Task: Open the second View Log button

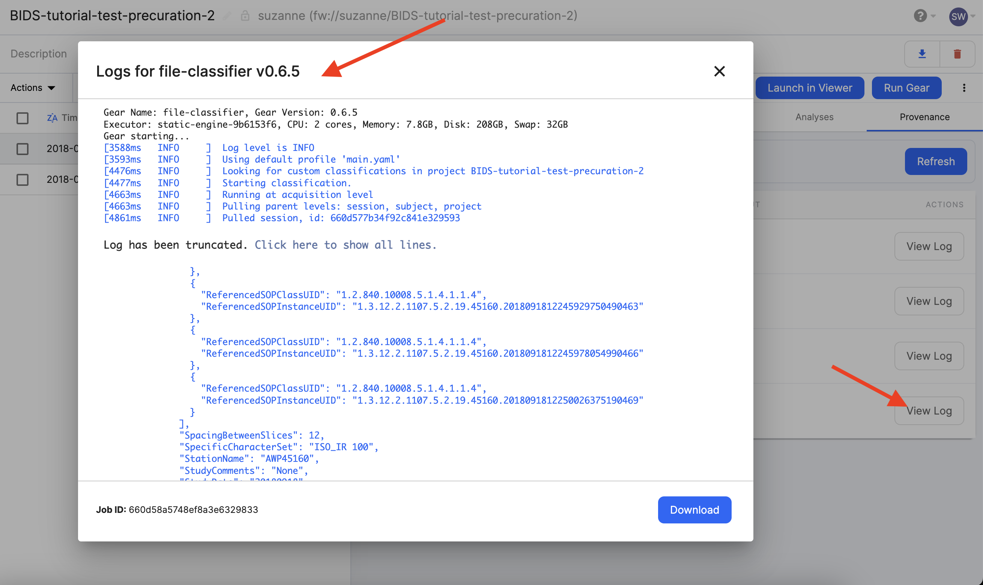Action: [x=929, y=301]
